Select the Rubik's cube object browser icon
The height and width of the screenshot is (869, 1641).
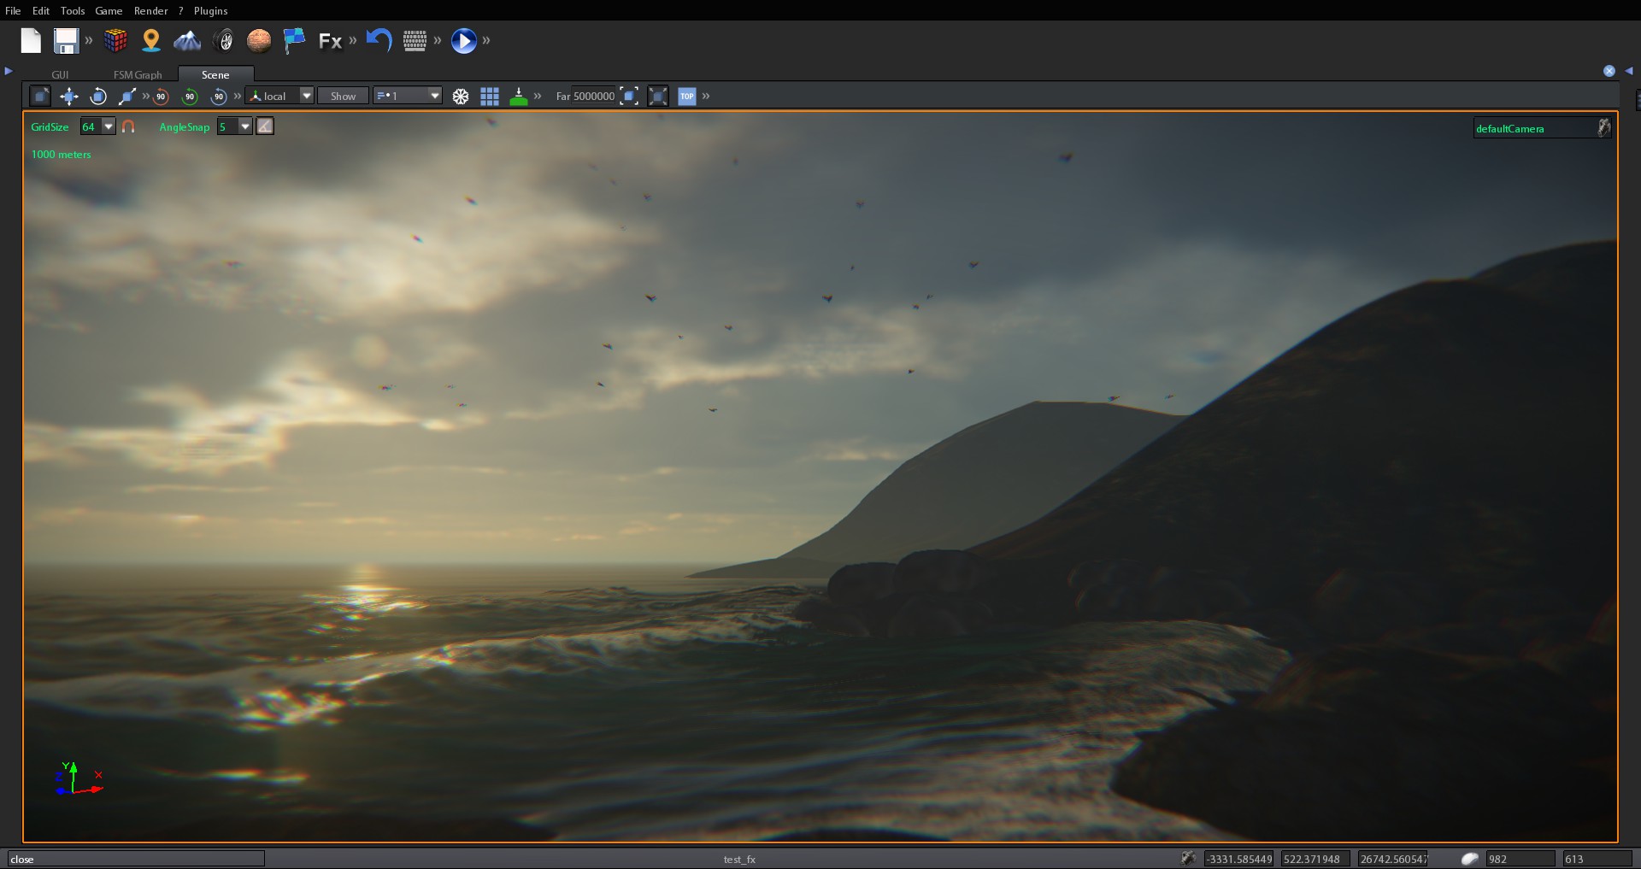[x=115, y=40]
